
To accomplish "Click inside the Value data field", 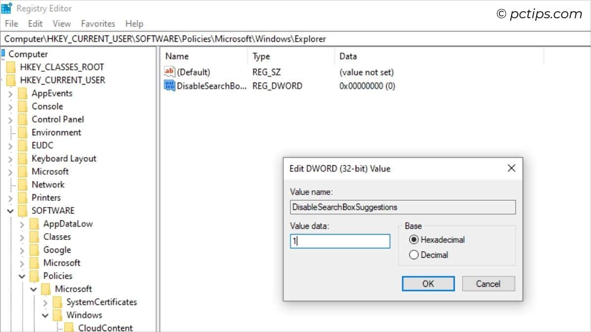I will pyautogui.click(x=339, y=241).
